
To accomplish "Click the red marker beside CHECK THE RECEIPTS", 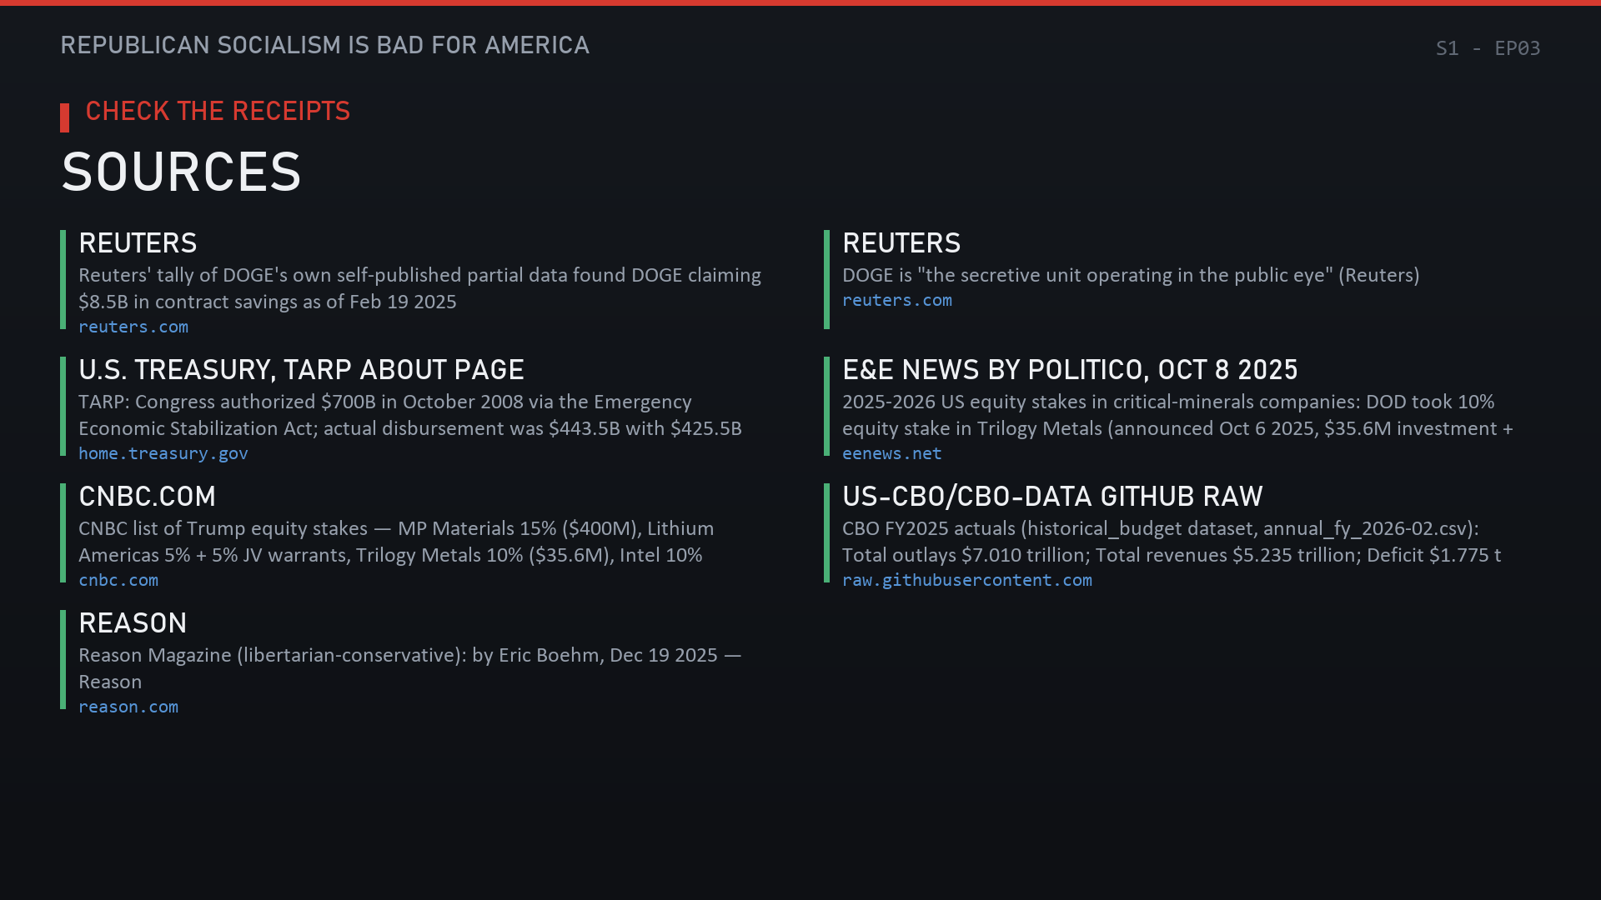I will 64,117.
